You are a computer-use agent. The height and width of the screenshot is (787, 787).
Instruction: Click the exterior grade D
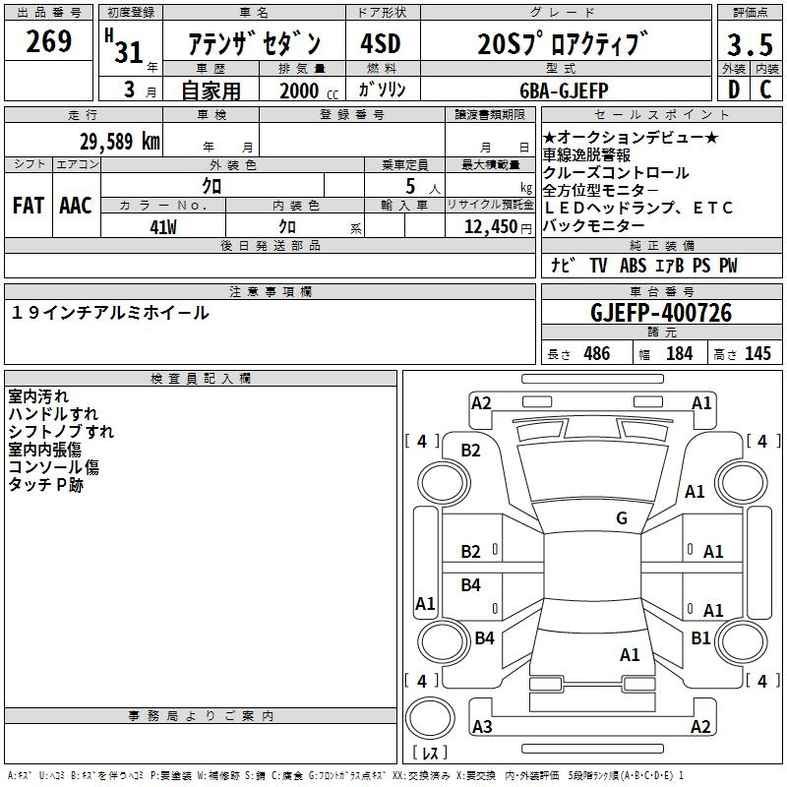(x=734, y=90)
